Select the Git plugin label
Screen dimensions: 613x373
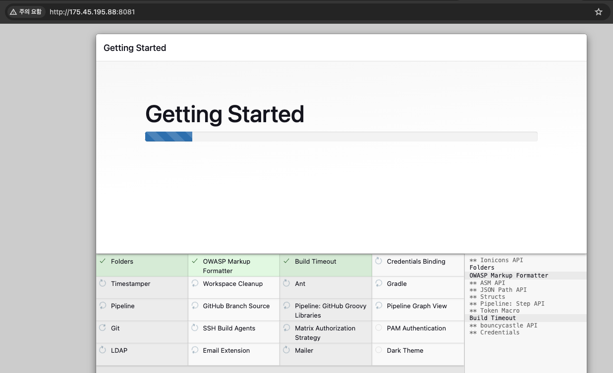click(x=115, y=328)
